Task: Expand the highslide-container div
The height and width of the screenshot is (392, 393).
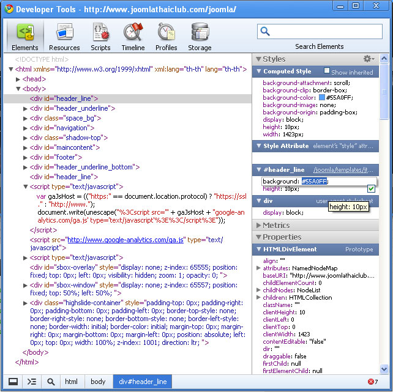Action: point(25,303)
